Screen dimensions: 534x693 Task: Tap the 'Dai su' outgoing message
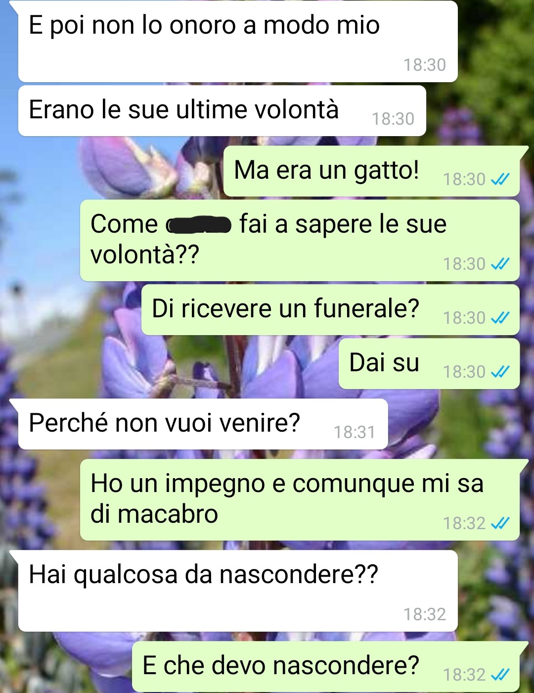point(429,364)
